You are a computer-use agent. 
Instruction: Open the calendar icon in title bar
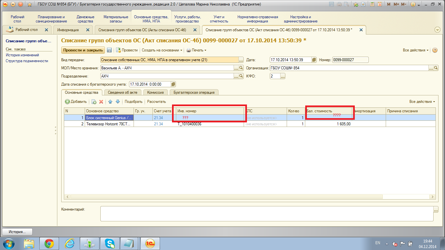coord(379,5)
